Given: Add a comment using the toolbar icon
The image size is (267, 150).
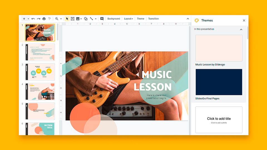Looking at the screenshot, I should coord(102,19).
